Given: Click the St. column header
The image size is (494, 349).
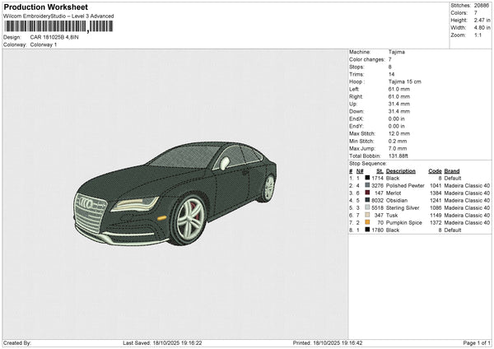Looking at the screenshot, I should (380, 170).
